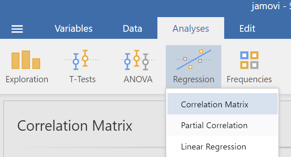Collapse the Regression menu via its label
This screenshot has width=291, height=157.
tap(194, 80)
